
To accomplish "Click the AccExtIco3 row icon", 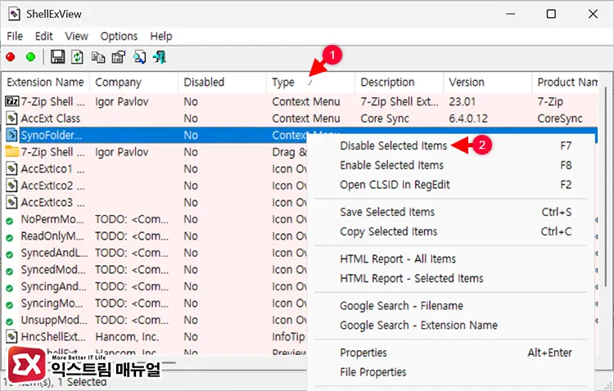I will (x=11, y=202).
